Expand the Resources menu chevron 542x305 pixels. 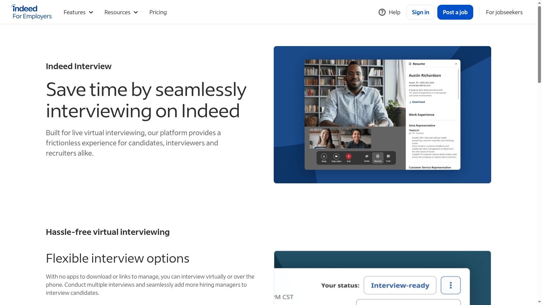point(136,12)
